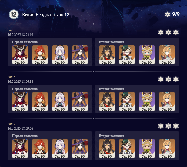This screenshot has width=187, height=167.
Task: Click Первая половина header in Зал 3
Action: coord(25,136)
